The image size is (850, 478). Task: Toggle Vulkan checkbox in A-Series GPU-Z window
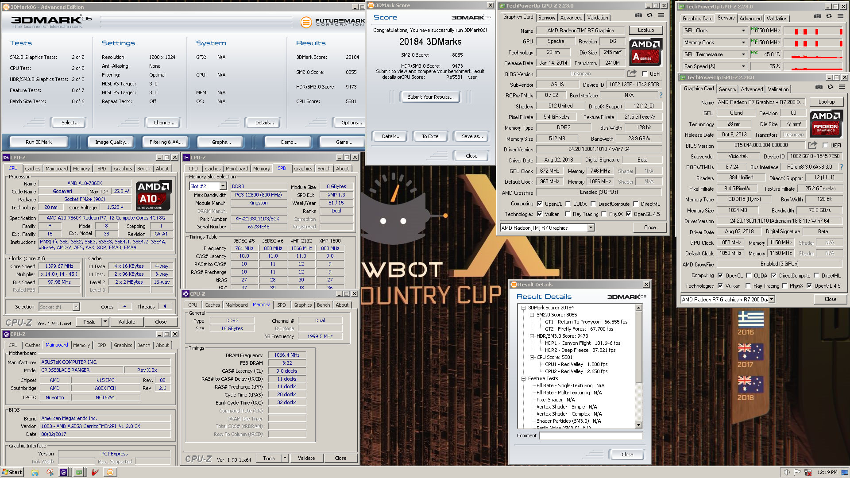[x=540, y=214]
